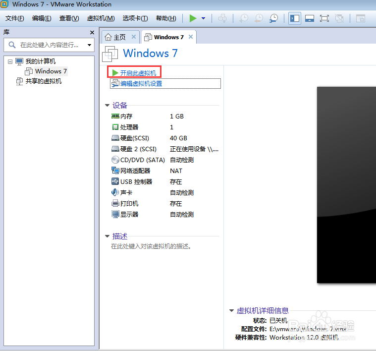Open the 虚拟机(M) menu
Image resolution: width=376 pixels, height=351 pixels.
pos(101,18)
